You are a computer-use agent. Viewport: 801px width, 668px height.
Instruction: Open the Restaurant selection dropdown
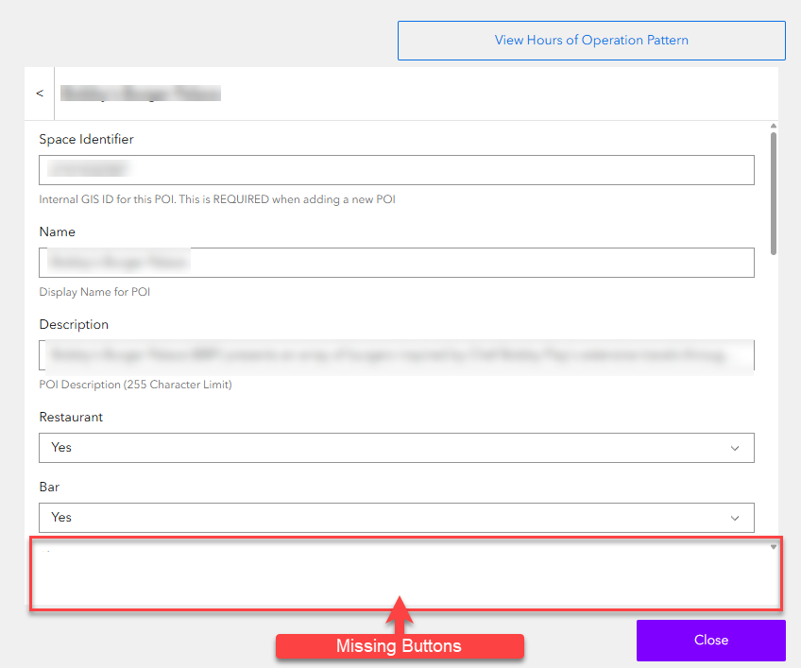click(x=397, y=447)
